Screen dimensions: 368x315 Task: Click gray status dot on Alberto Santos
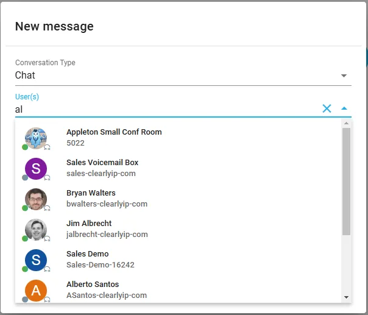(25, 300)
